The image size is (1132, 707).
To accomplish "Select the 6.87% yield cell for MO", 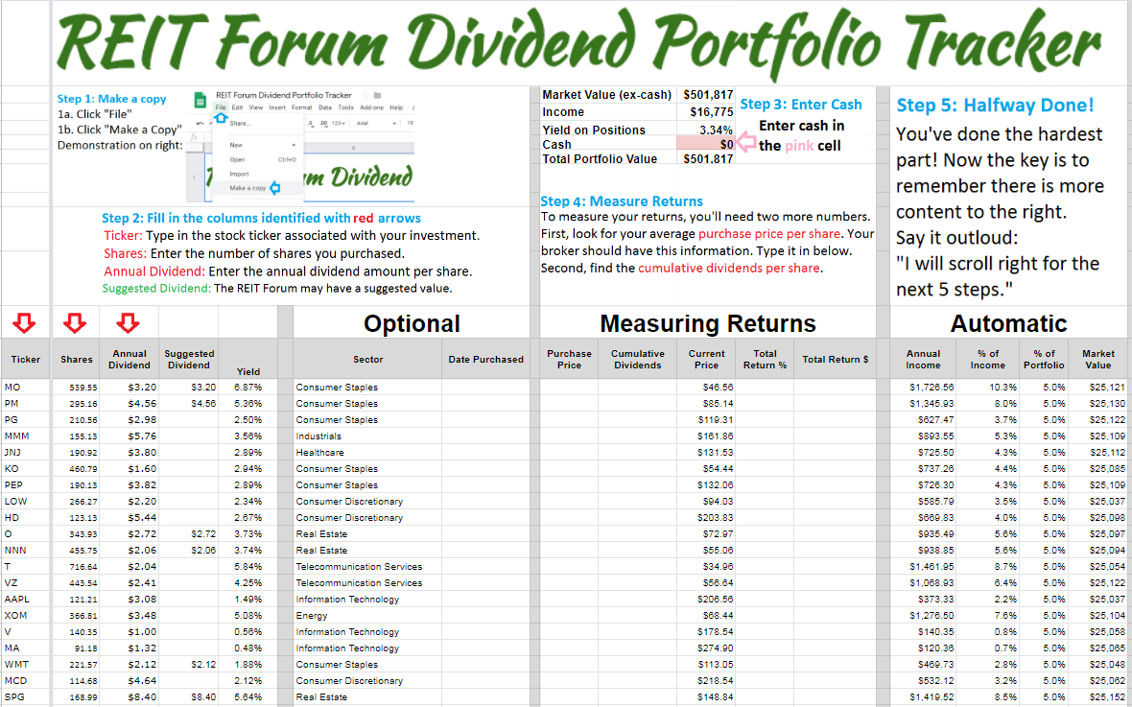I will (x=248, y=388).
